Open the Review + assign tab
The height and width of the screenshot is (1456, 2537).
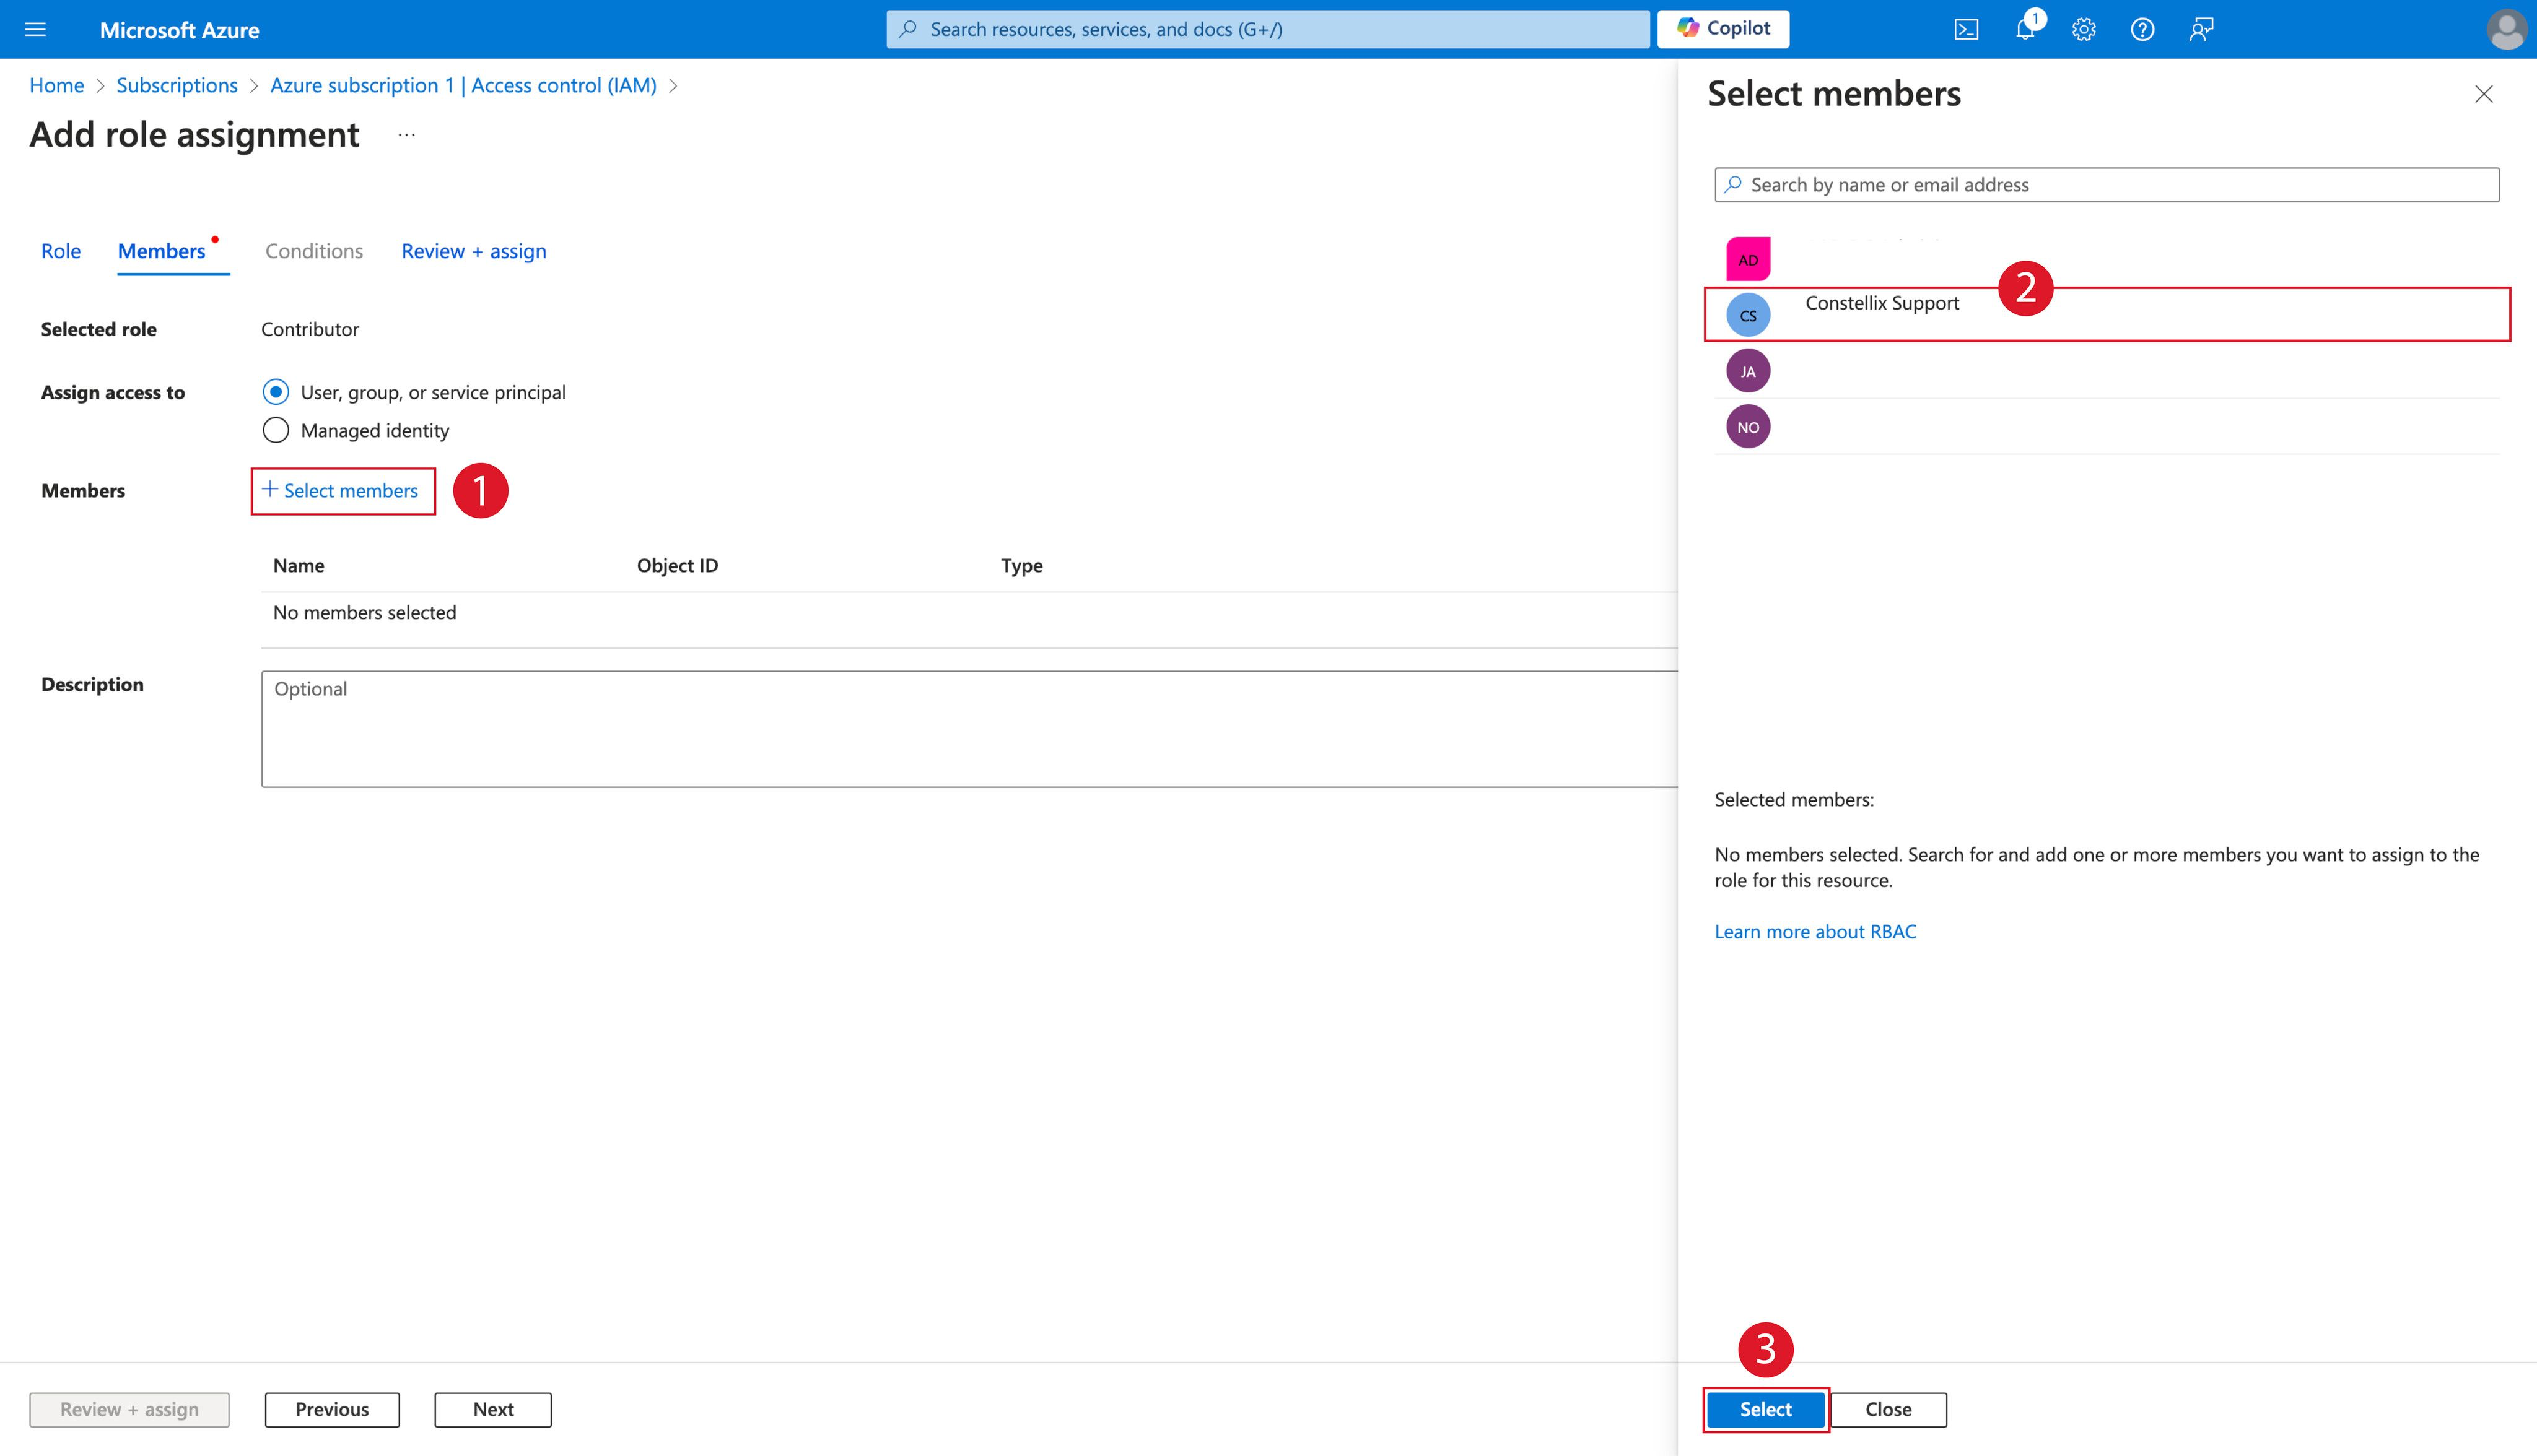[473, 251]
